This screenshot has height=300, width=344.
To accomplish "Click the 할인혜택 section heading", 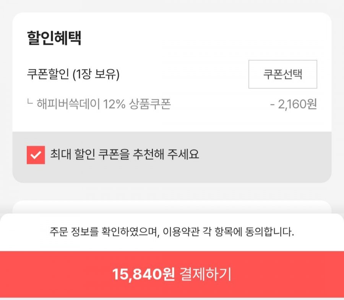I will click(54, 38).
